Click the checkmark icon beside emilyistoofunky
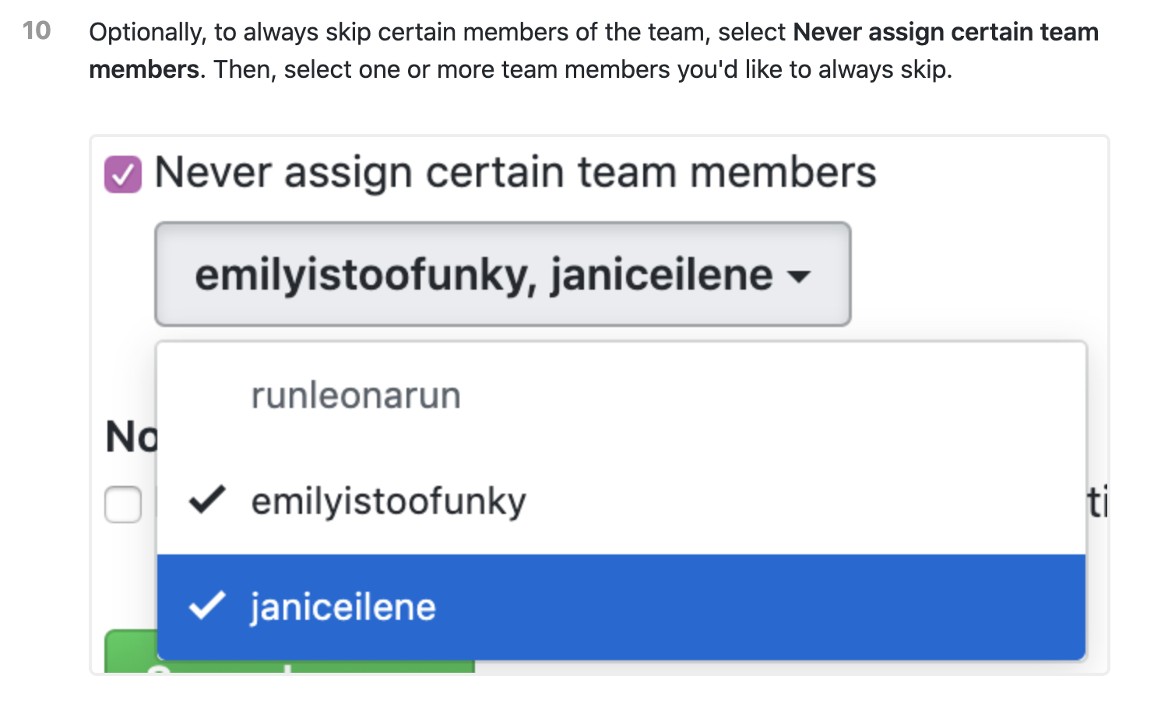Image resolution: width=1168 pixels, height=707 pixels. point(206,501)
